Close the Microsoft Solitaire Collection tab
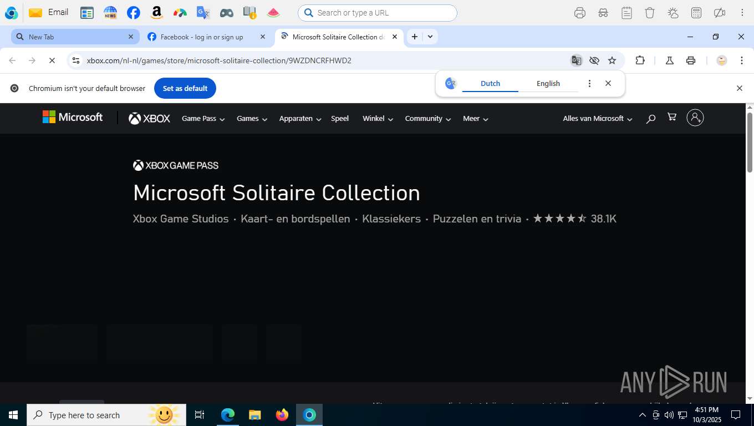This screenshot has width=754, height=426. click(395, 37)
